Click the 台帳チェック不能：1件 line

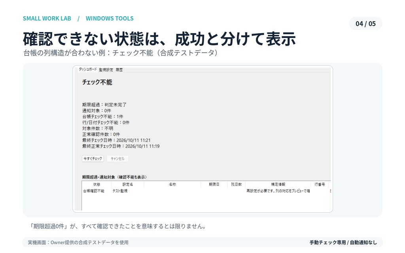[x=103, y=117]
